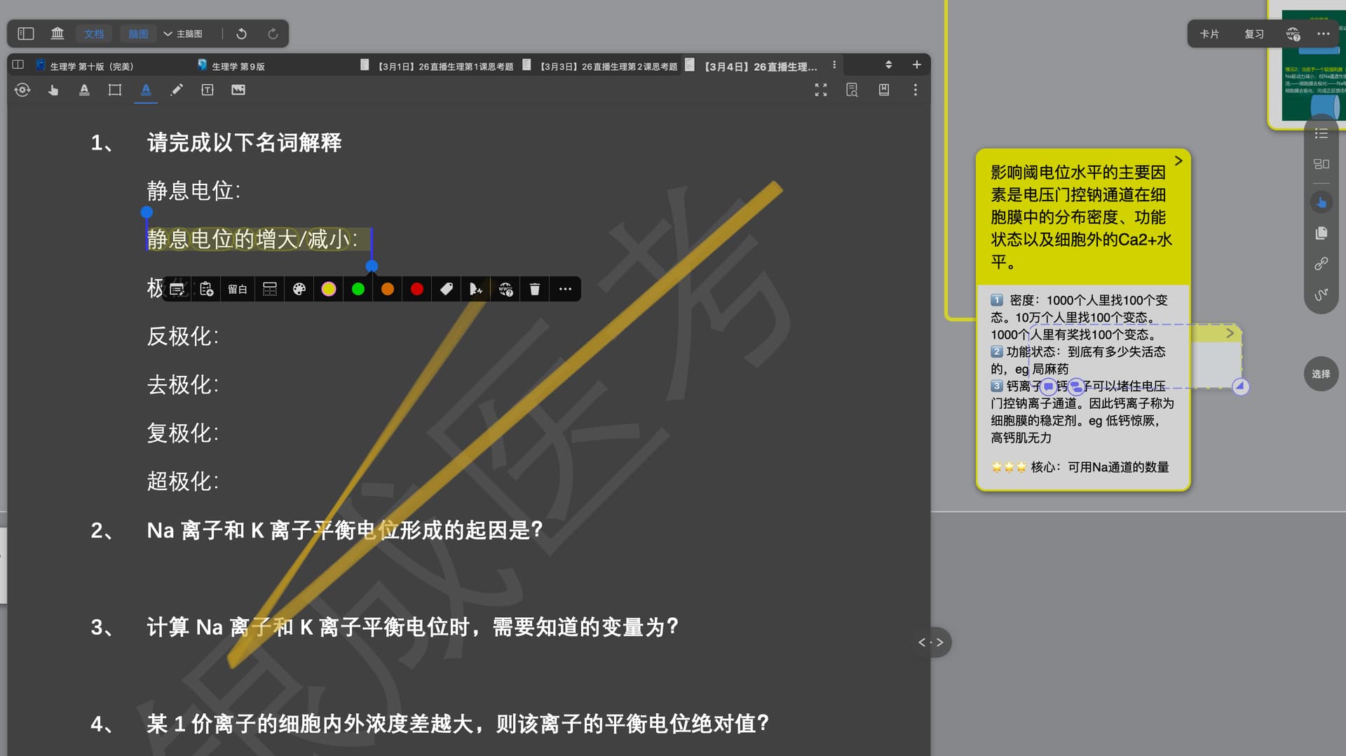Undo the last action
1346x756 pixels.
tap(242, 34)
